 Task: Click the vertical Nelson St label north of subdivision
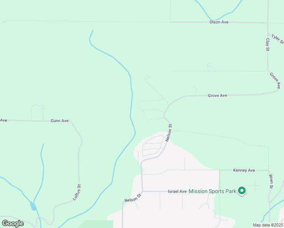(x=169, y=133)
